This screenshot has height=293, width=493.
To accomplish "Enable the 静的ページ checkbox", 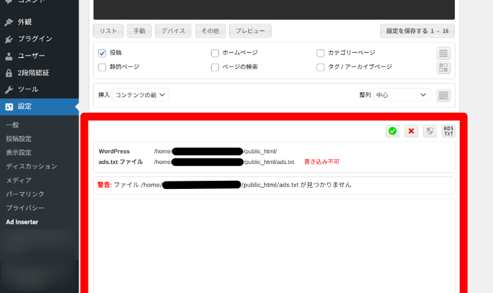I will [x=102, y=67].
